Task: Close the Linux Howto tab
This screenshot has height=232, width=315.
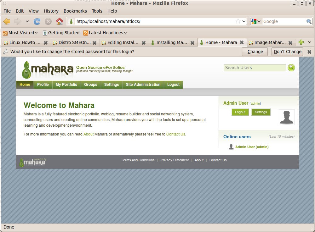Action: coord(46,43)
